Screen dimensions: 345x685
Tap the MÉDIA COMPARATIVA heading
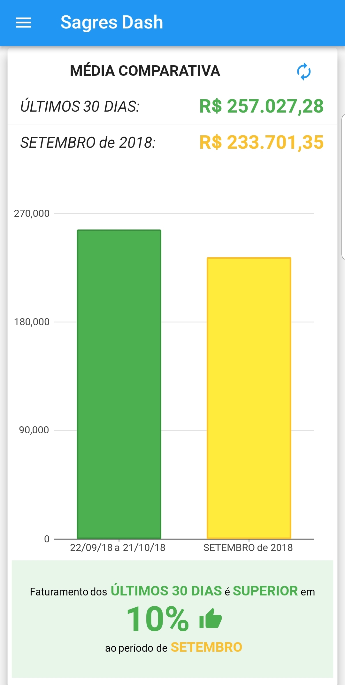tap(145, 71)
